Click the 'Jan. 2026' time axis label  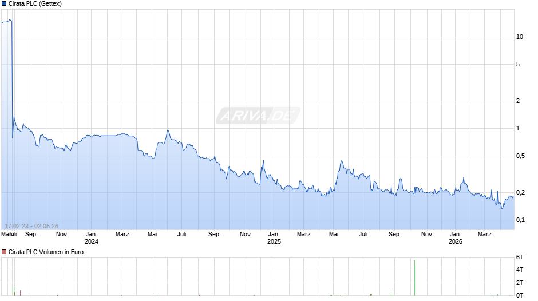pyautogui.click(x=456, y=238)
